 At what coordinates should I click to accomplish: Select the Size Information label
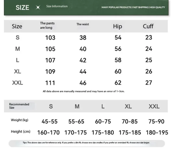57,6
